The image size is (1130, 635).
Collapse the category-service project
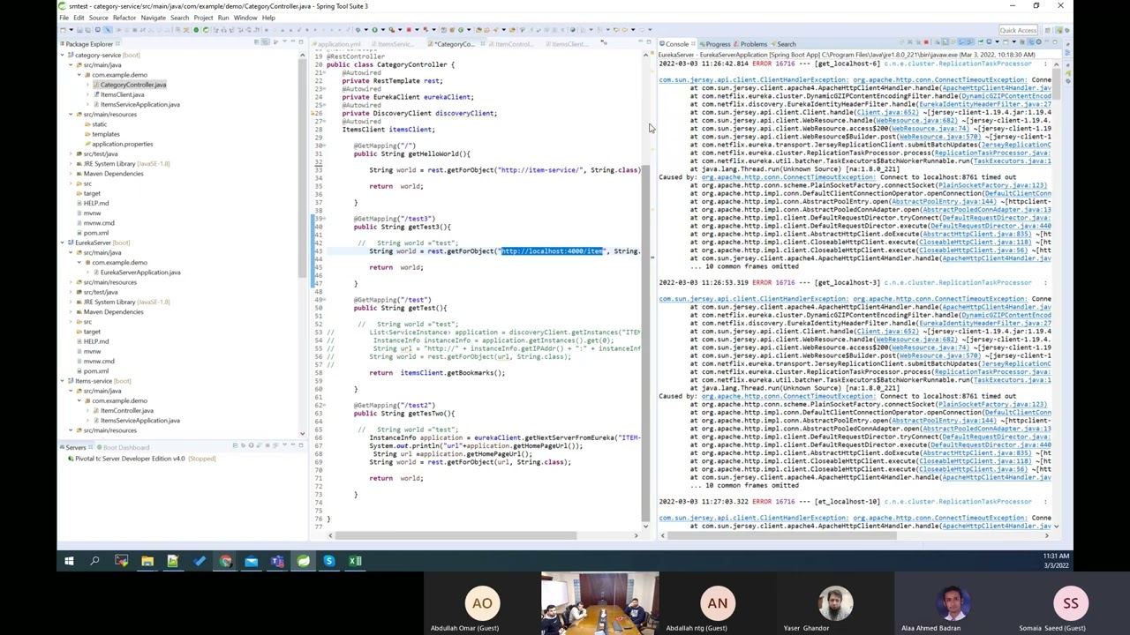(63, 56)
